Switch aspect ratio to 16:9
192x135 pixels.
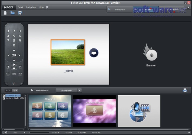coord(15,90)
